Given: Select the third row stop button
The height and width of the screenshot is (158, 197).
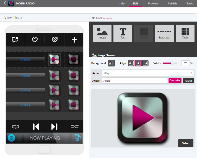Looking at the screenshot, I should 74,90.
